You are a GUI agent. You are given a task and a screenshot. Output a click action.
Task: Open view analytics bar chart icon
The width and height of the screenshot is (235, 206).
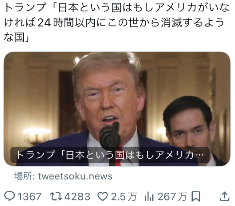pos(149,196)
